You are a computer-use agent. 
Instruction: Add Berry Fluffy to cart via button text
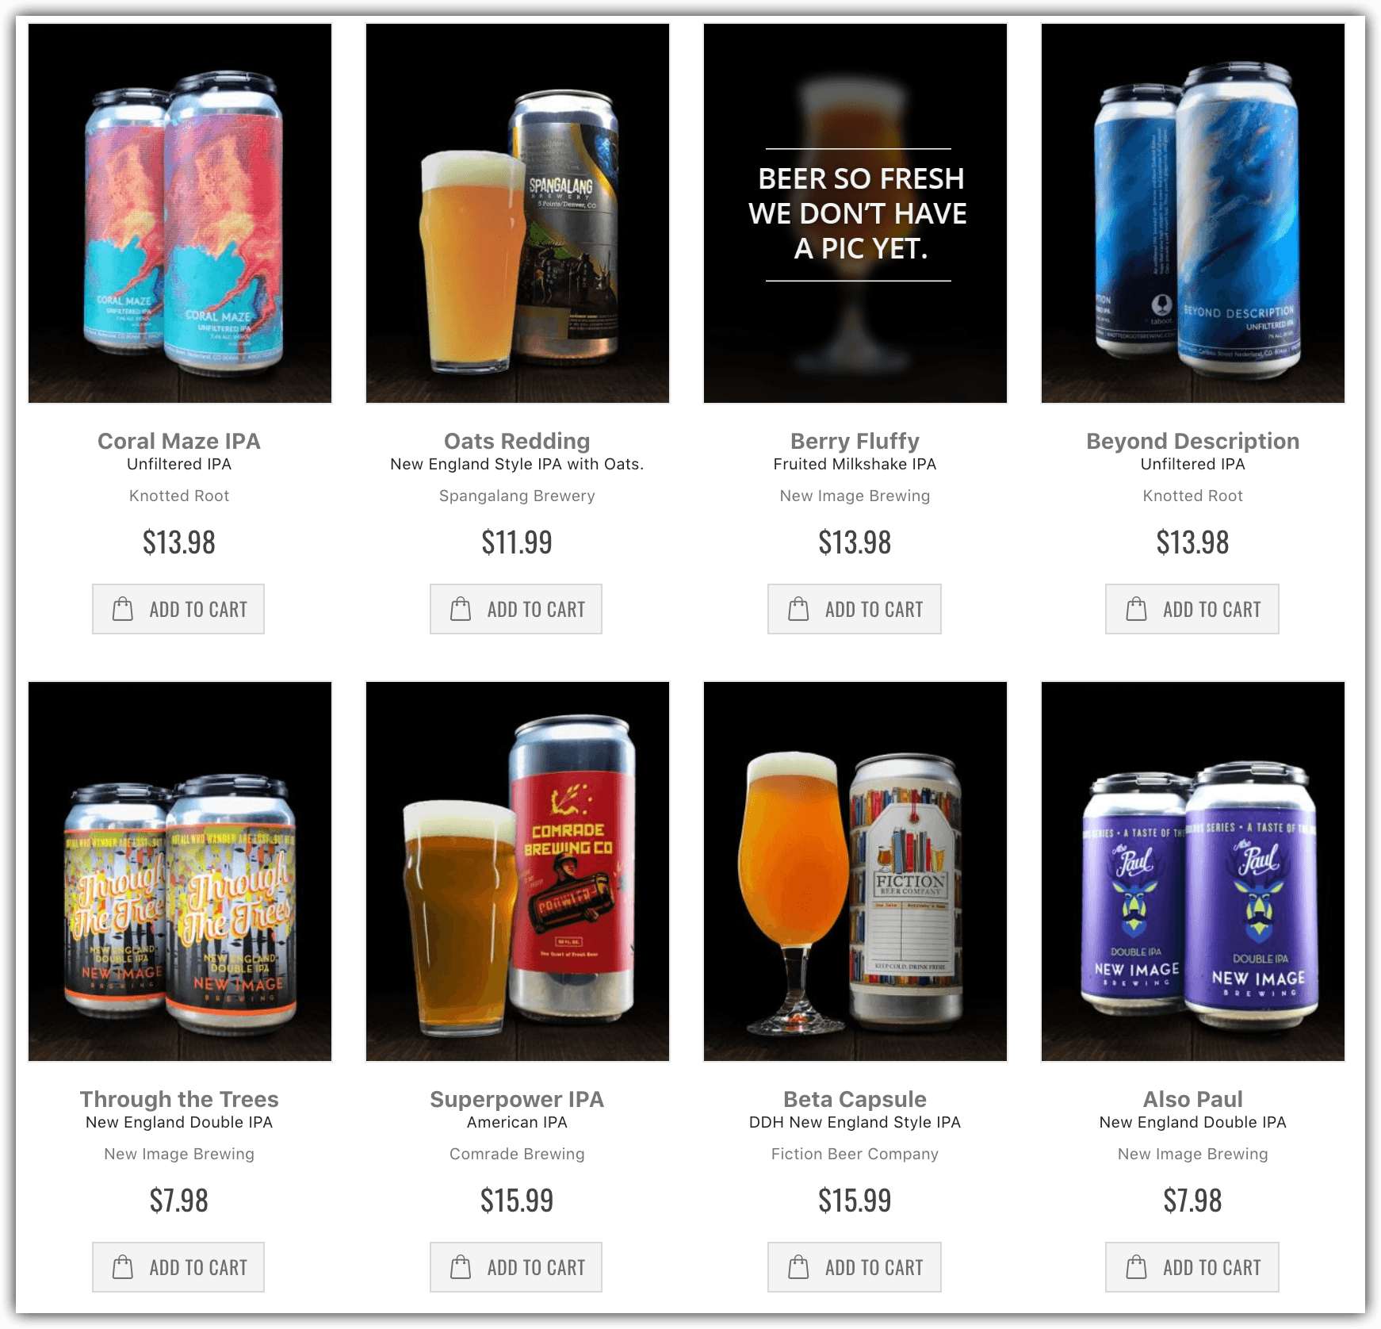pos(874,610)
